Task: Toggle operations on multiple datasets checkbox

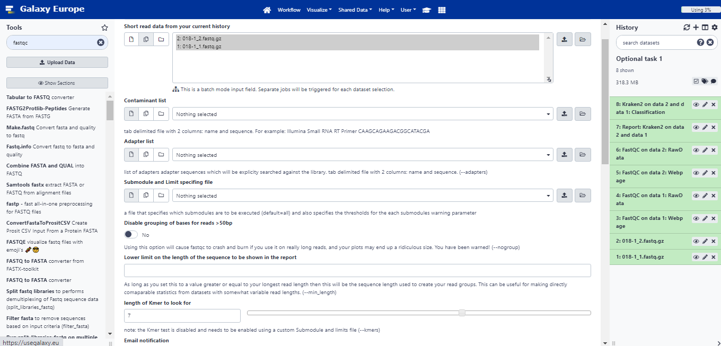Action: [x=696, y=81]
